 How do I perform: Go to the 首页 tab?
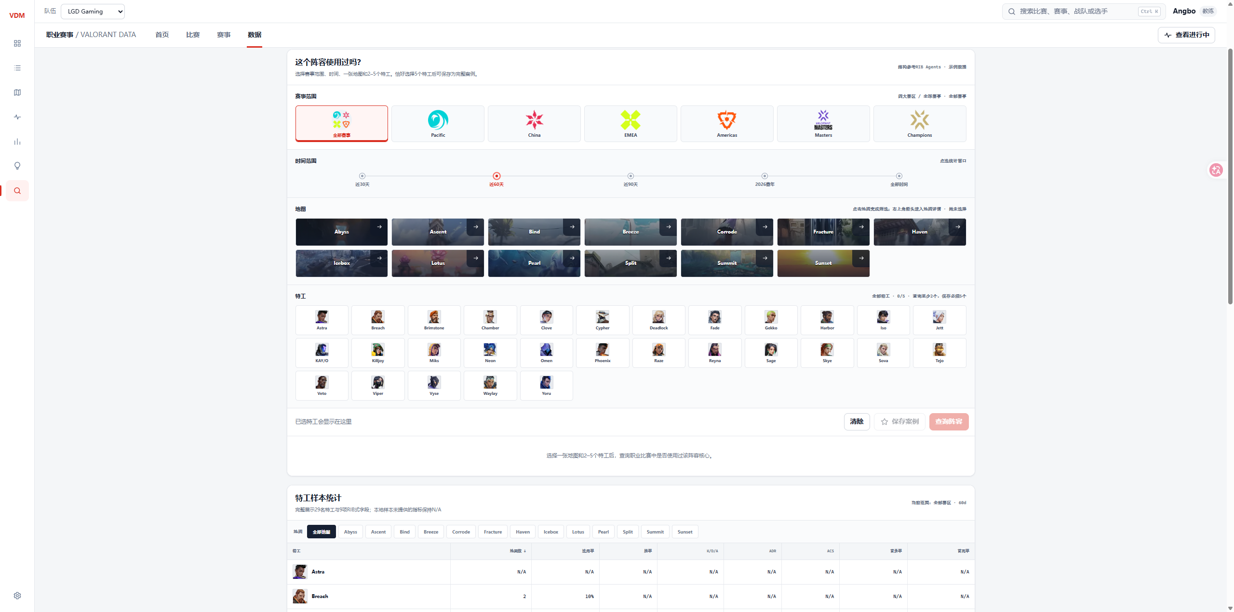tap(162, 35)
